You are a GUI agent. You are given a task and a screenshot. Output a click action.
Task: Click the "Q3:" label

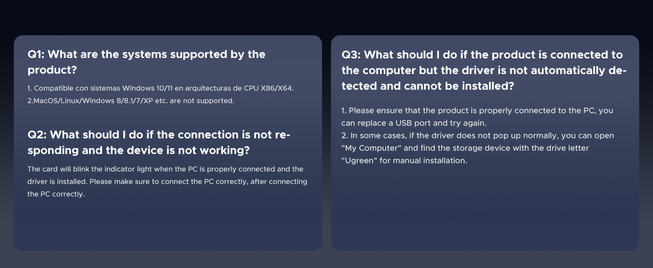coord(351,55)
